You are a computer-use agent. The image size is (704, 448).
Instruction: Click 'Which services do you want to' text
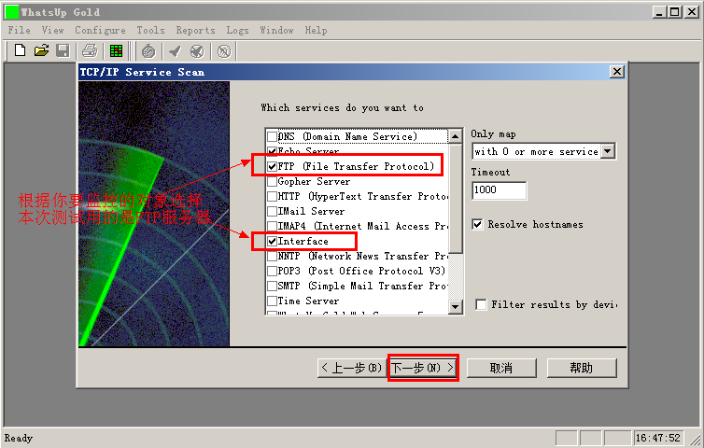[342, 107]
